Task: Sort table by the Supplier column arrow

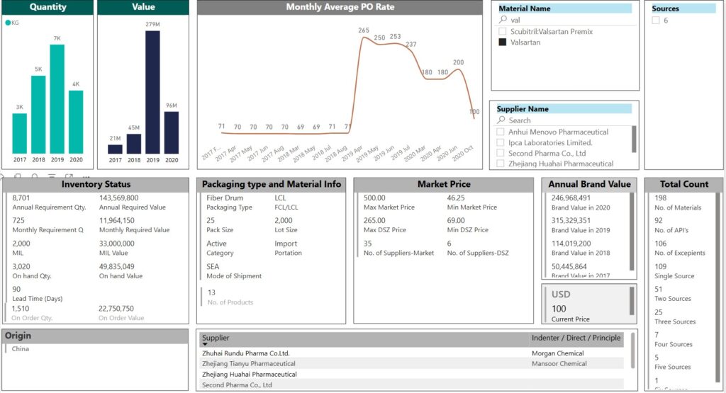Action: [x=205, y=344]
